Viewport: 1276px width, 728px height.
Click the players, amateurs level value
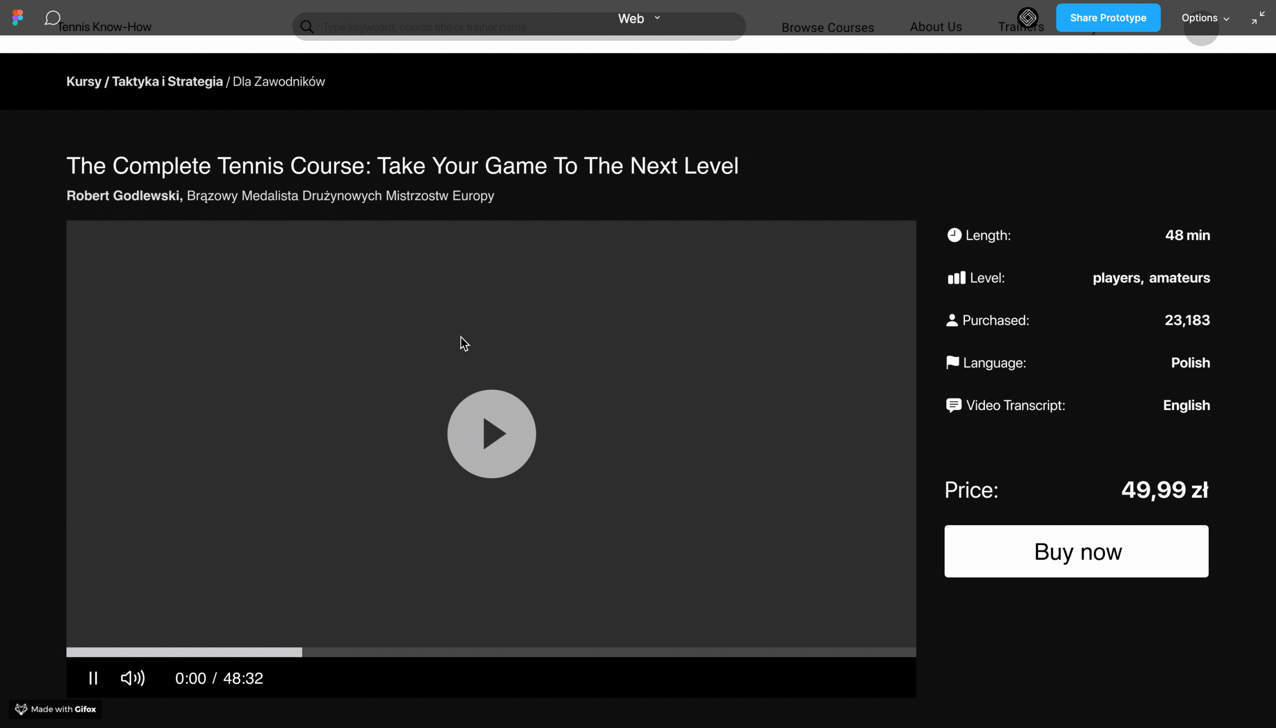click(x=1151, y=278)
